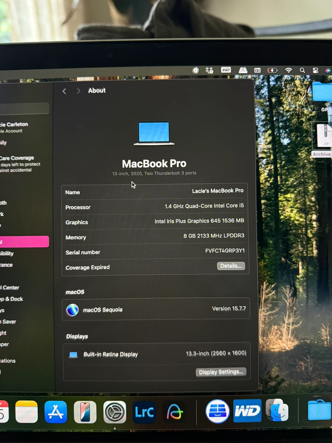Open the Carleton Apple Account sidebar item
Screen dimensions: 332x443
click(14, 127)
